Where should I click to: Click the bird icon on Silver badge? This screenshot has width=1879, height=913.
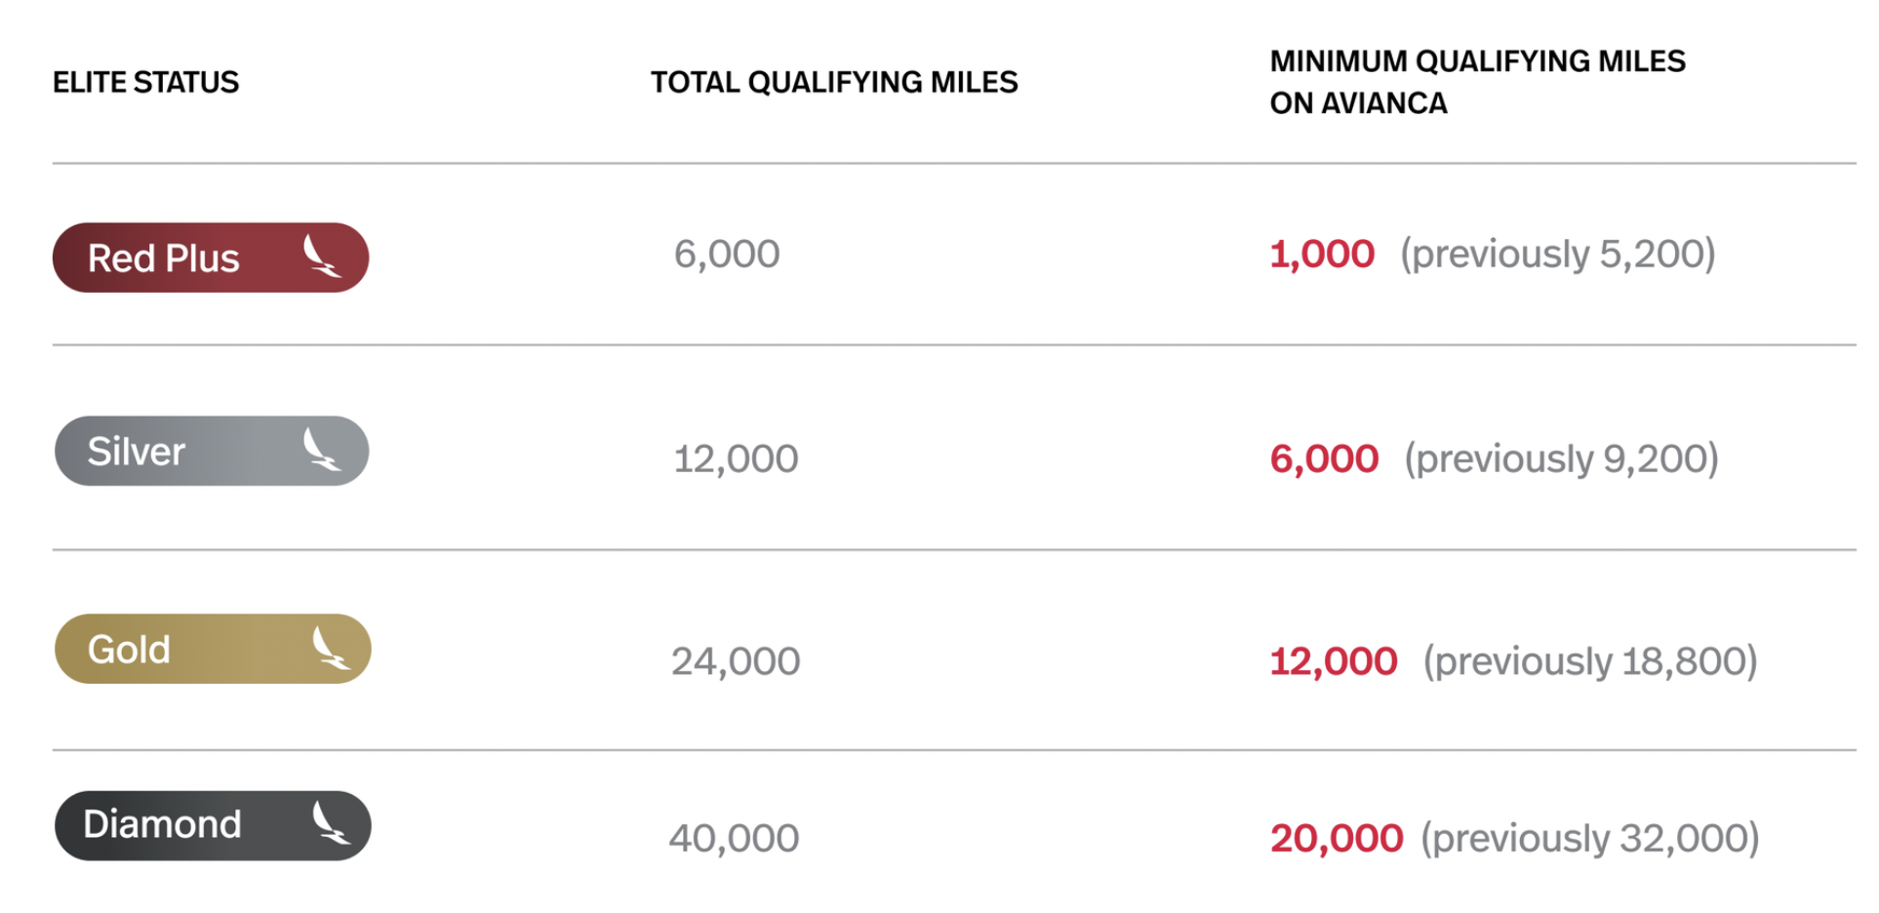point(321,450)
